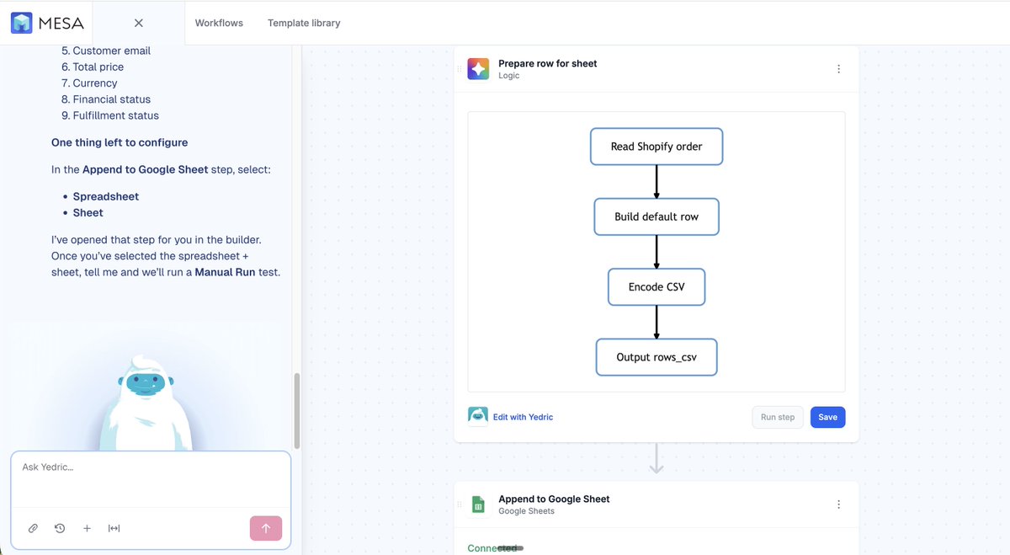Screen dimensions: 1010x555
Task: Click the "Fulfillment status" list item
Action: [x=116, y=115]
